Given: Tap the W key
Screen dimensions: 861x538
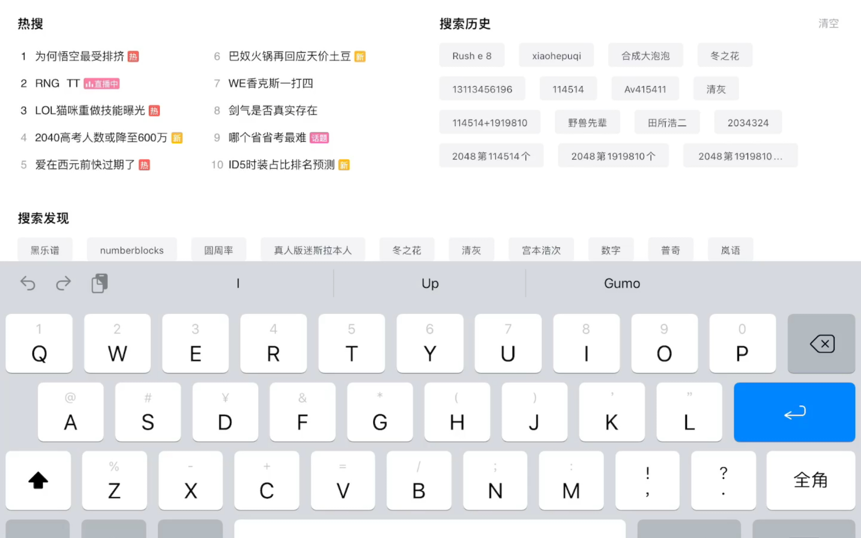Looking at the screenshot, I should click(117, 343).
